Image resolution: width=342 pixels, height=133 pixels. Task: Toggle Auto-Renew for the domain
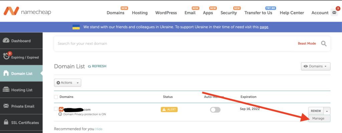point(215,110)
